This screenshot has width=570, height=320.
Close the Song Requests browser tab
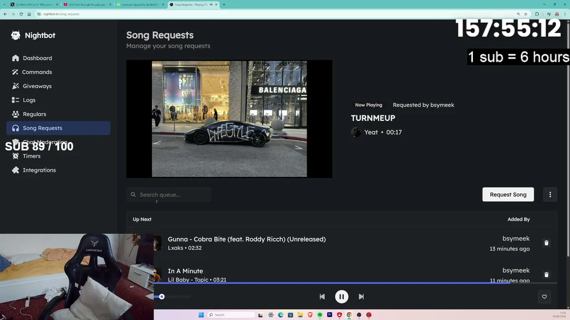click(x=216, y=4)
